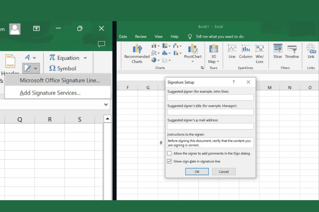Open Recommended Charts
Viewport: 319px width, 212px height.
coord(137,54)
